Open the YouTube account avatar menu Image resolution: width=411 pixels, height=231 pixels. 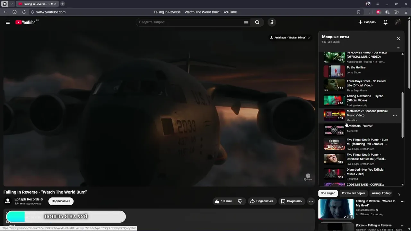click(398, 22)
